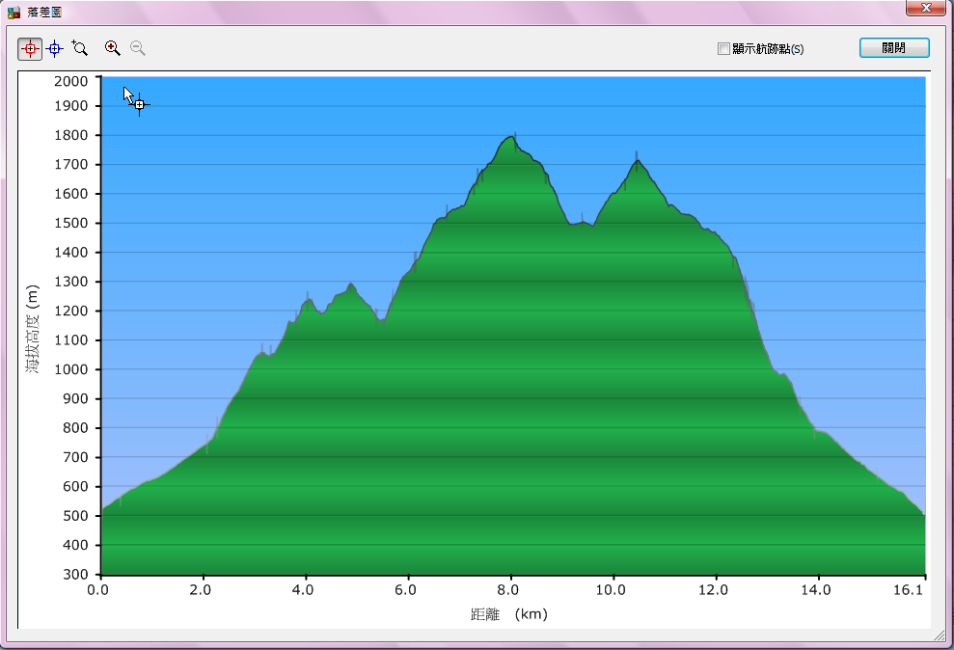Viewport: 954px width, 650px height.
Task: Enable the 顯示航跡點 checkbox
Action: pos(723,49)
